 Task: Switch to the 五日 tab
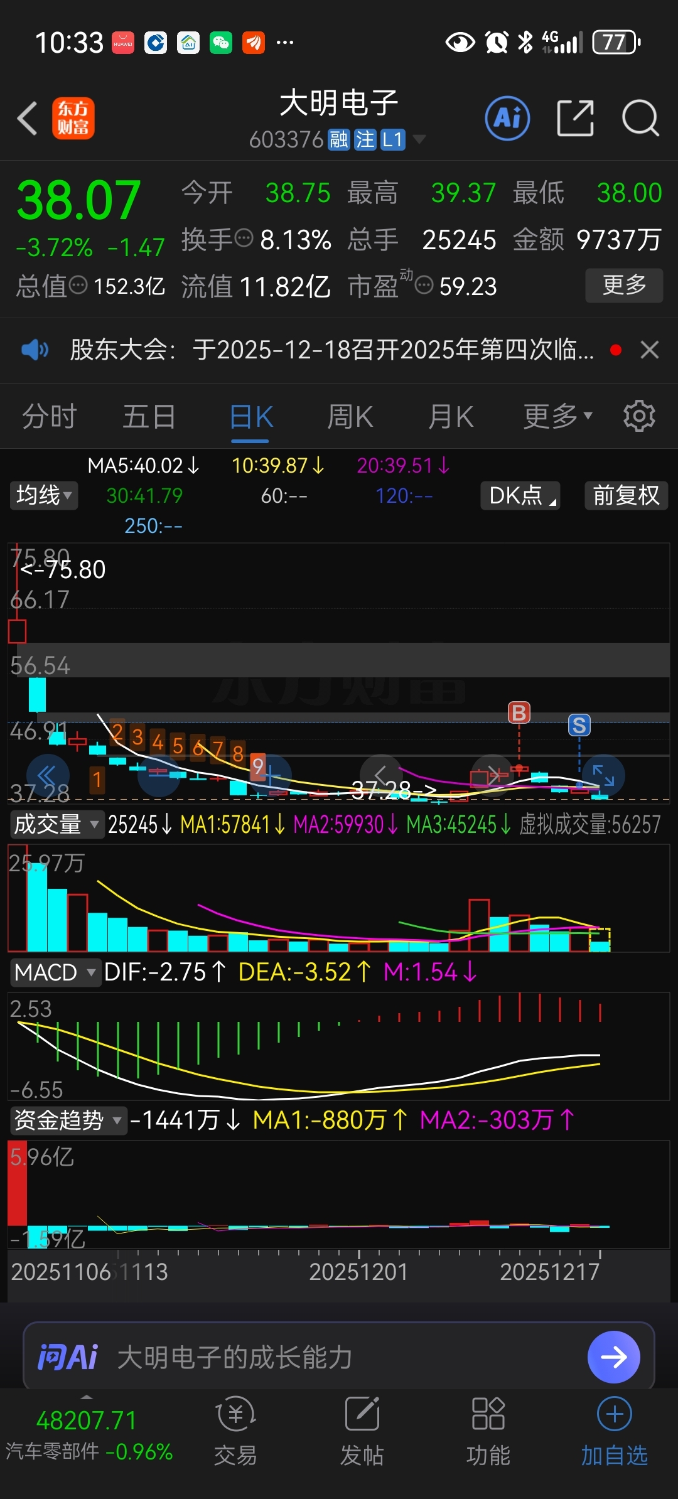149,417
